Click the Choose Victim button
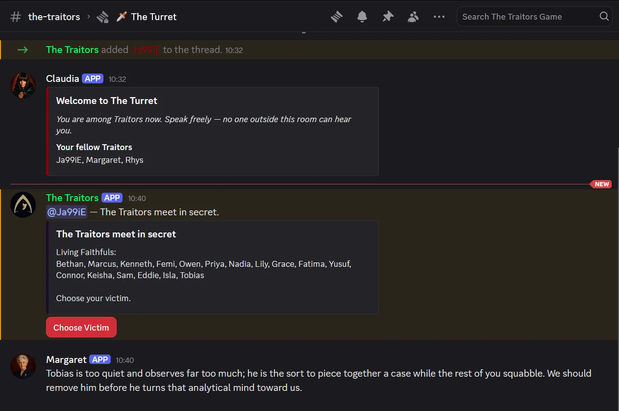 81,327
